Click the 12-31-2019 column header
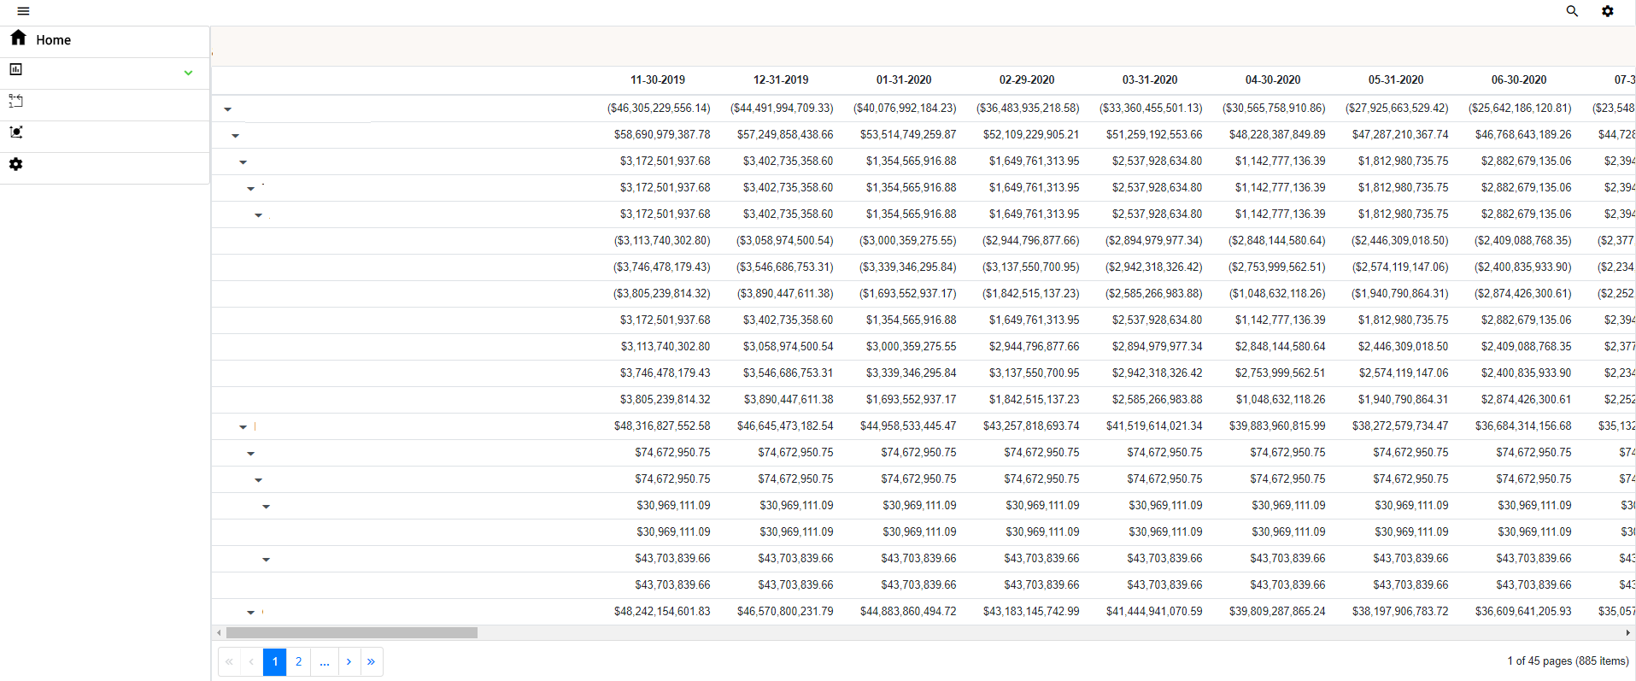 (781, 79)
